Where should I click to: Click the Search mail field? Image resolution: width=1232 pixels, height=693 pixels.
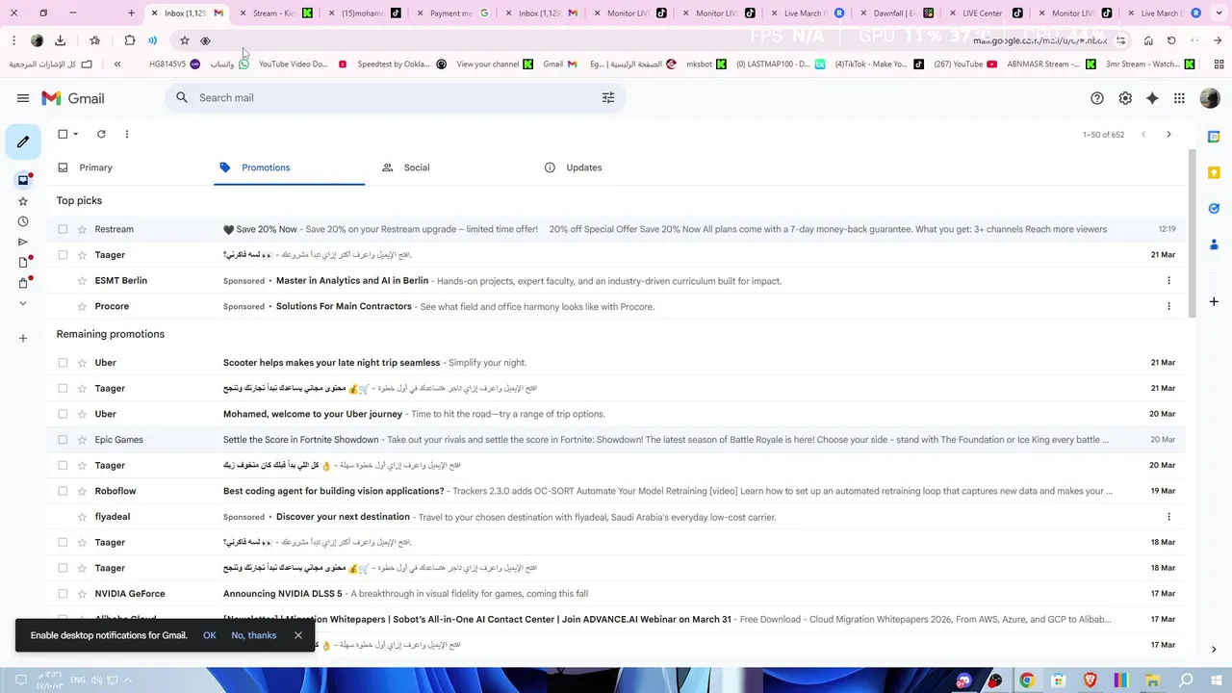click(x=395, y=98)
